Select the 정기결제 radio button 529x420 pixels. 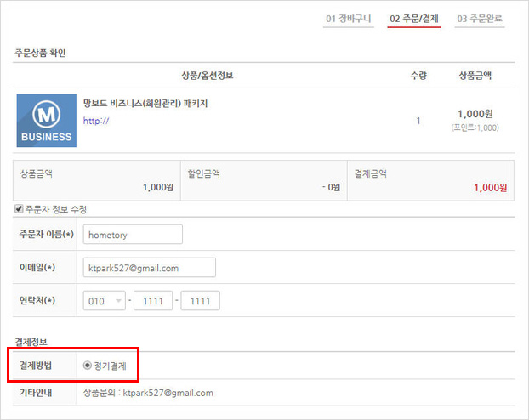tap(88, 366)
